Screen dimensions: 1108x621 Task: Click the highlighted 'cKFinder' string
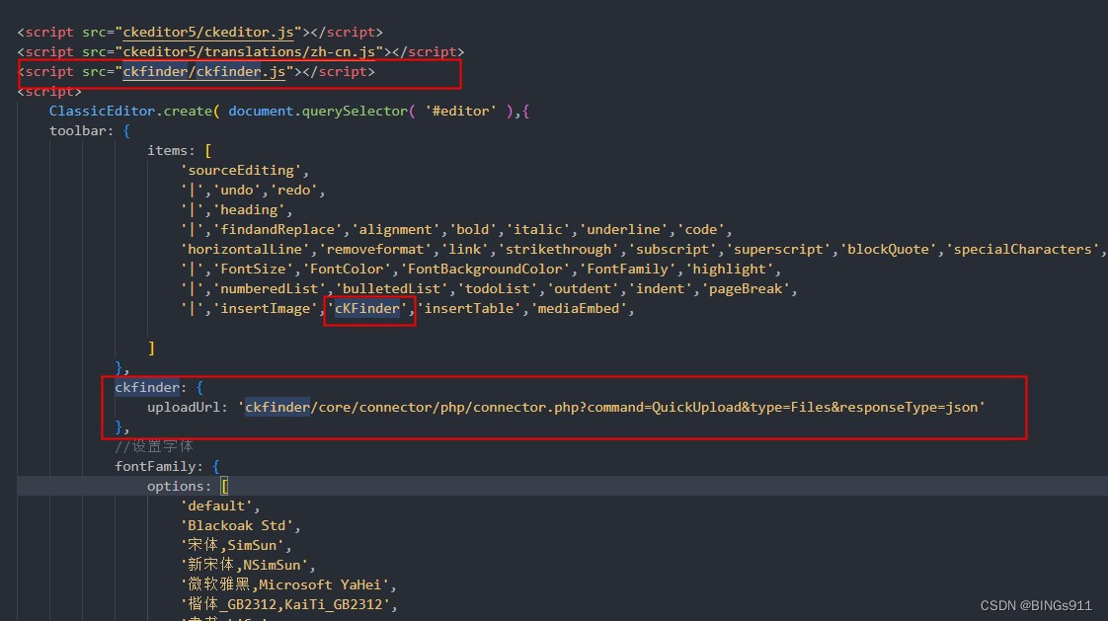(367, 309)
